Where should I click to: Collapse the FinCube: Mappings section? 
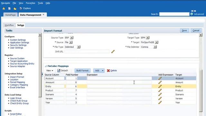[46, 66]
